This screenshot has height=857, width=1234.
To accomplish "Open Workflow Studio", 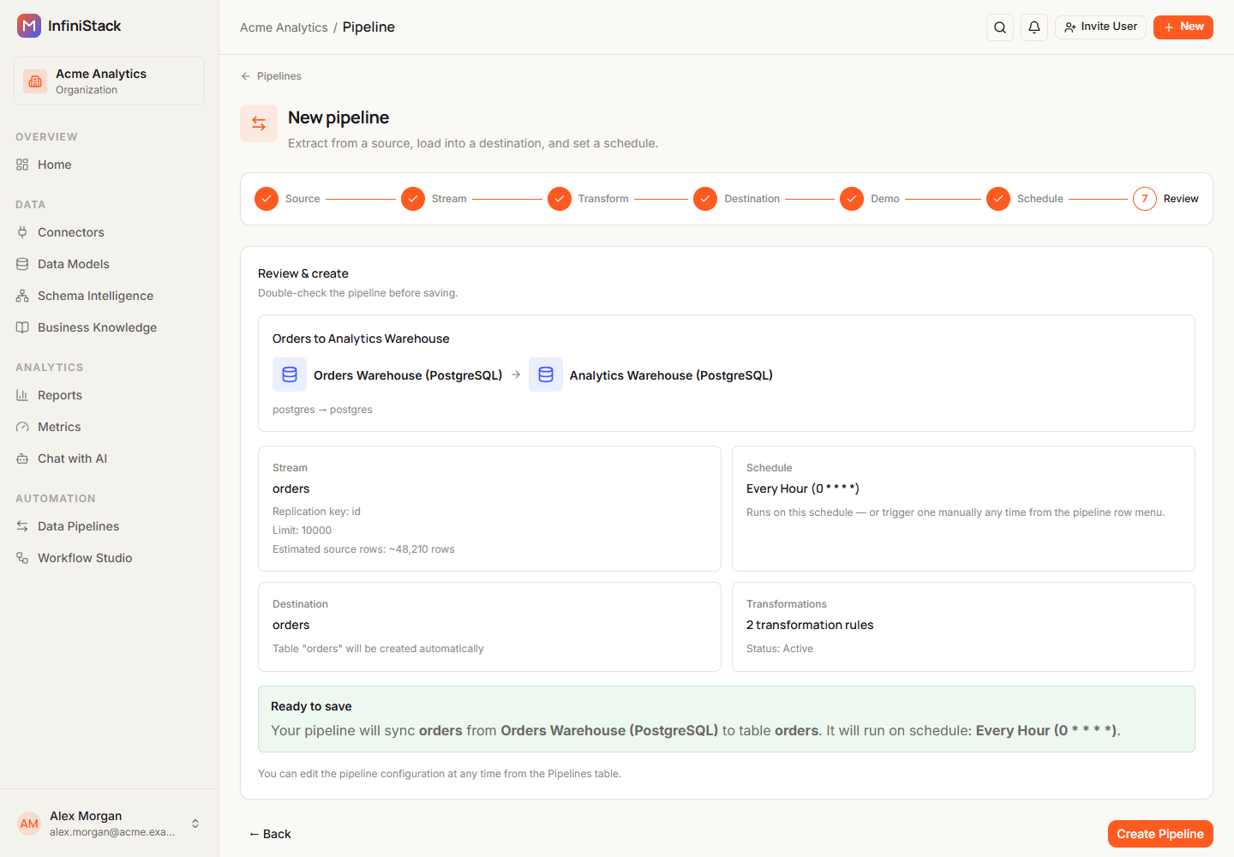I will 109,558.
